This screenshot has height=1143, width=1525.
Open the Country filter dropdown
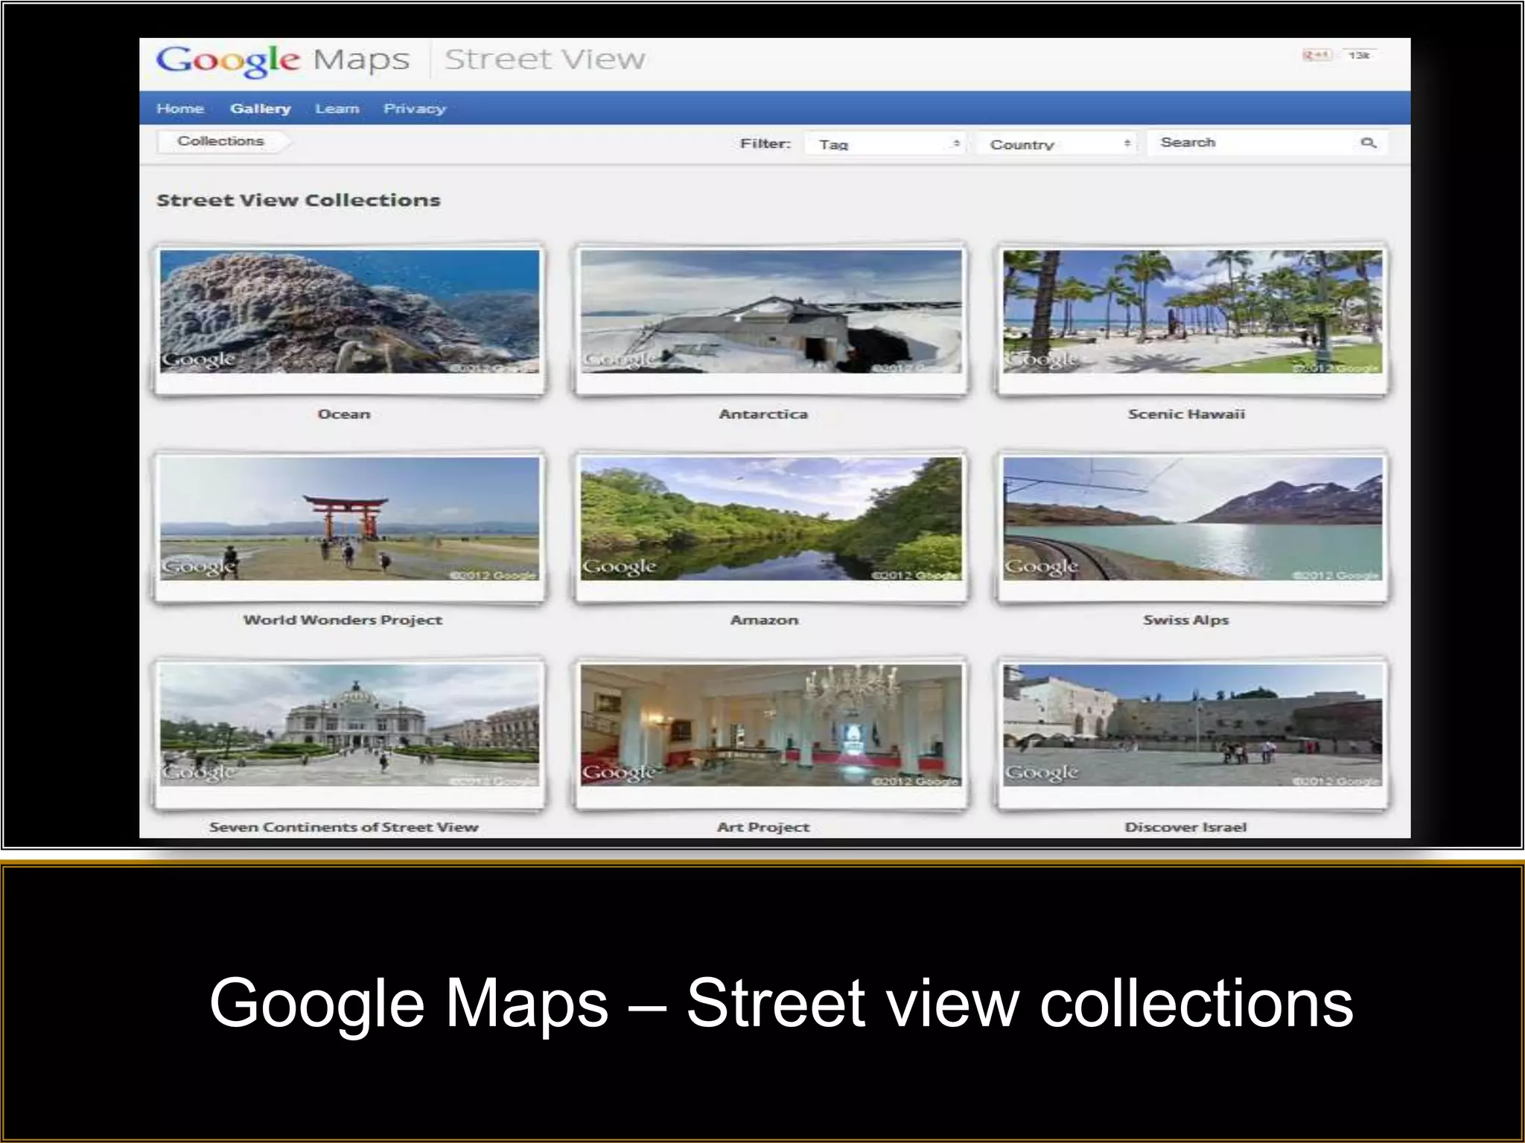click(x=1057, y=144)
